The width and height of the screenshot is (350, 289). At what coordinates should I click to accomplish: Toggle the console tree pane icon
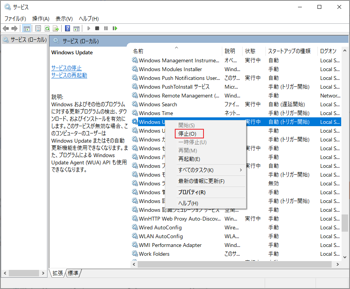26,28
